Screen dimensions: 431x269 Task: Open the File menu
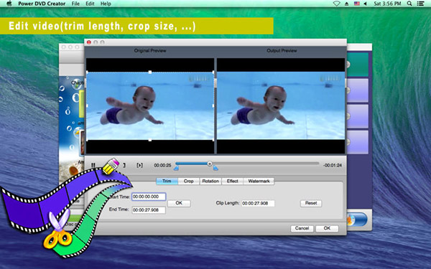coord(75,4)
